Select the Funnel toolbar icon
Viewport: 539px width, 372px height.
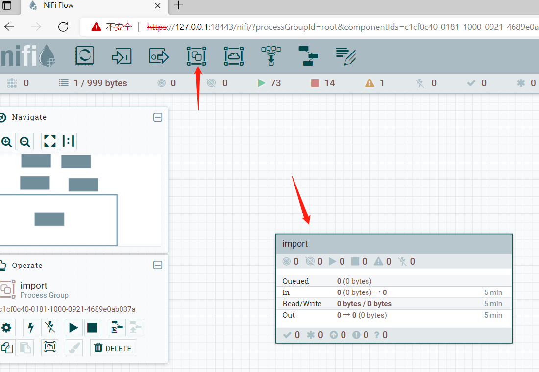271,56
